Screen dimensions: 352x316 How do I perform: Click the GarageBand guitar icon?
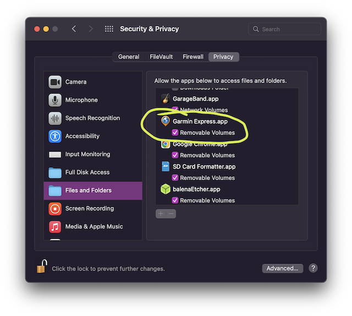pos(166,99)
